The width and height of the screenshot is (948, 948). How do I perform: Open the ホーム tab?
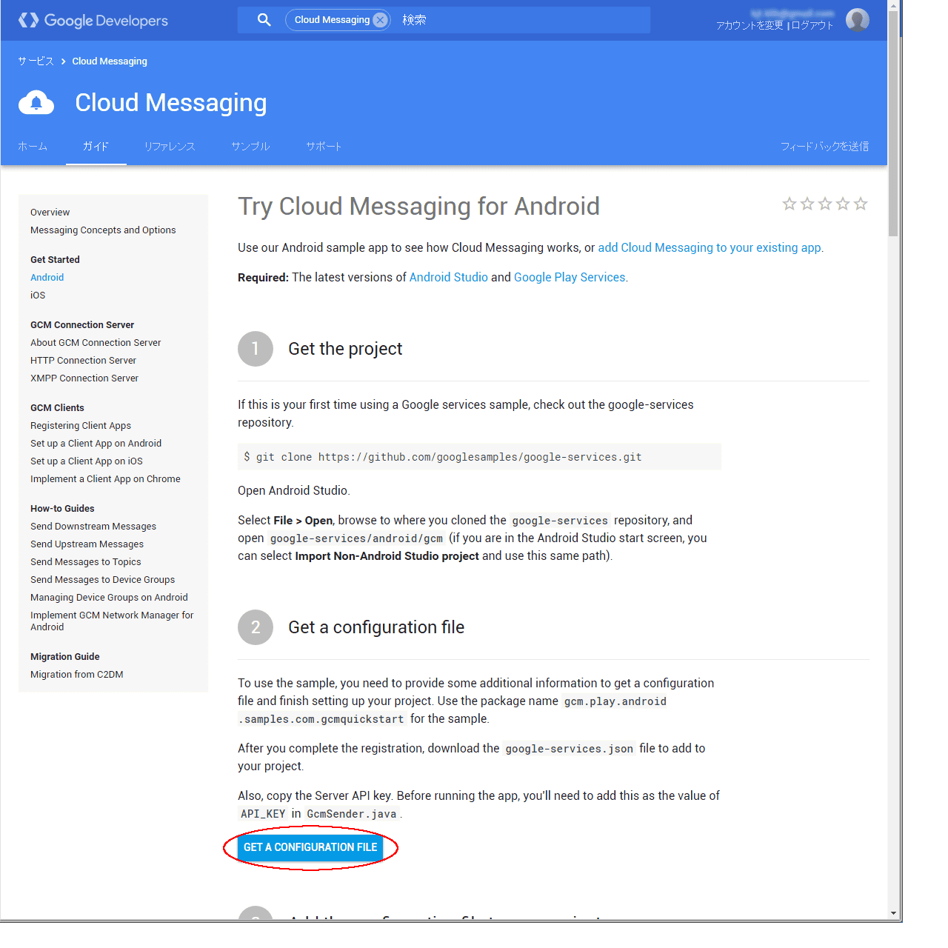point(33,147)
